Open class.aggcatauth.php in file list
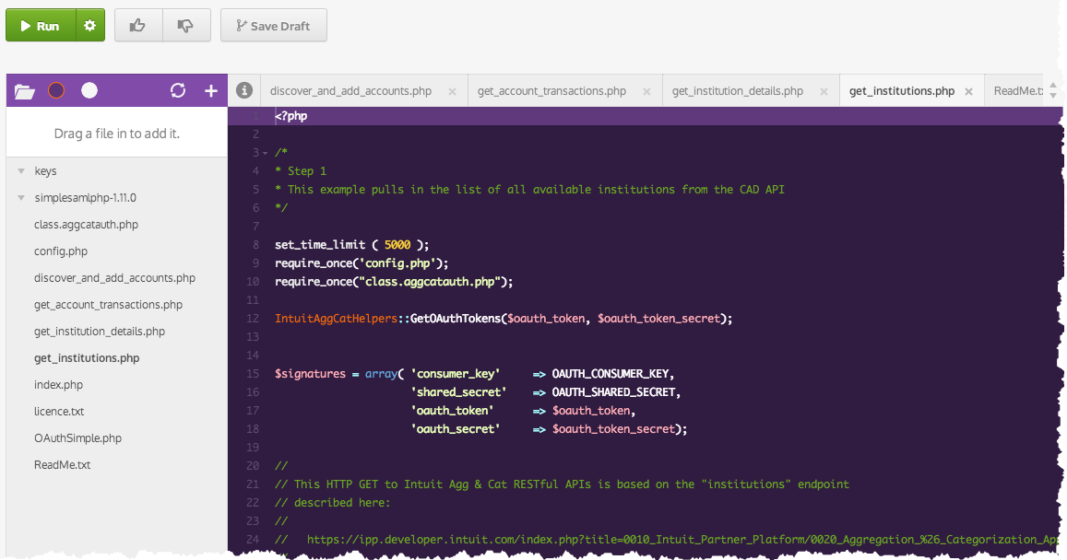Image resolution: width=1067 pixels, height=560 pixels. coord(86,224)
